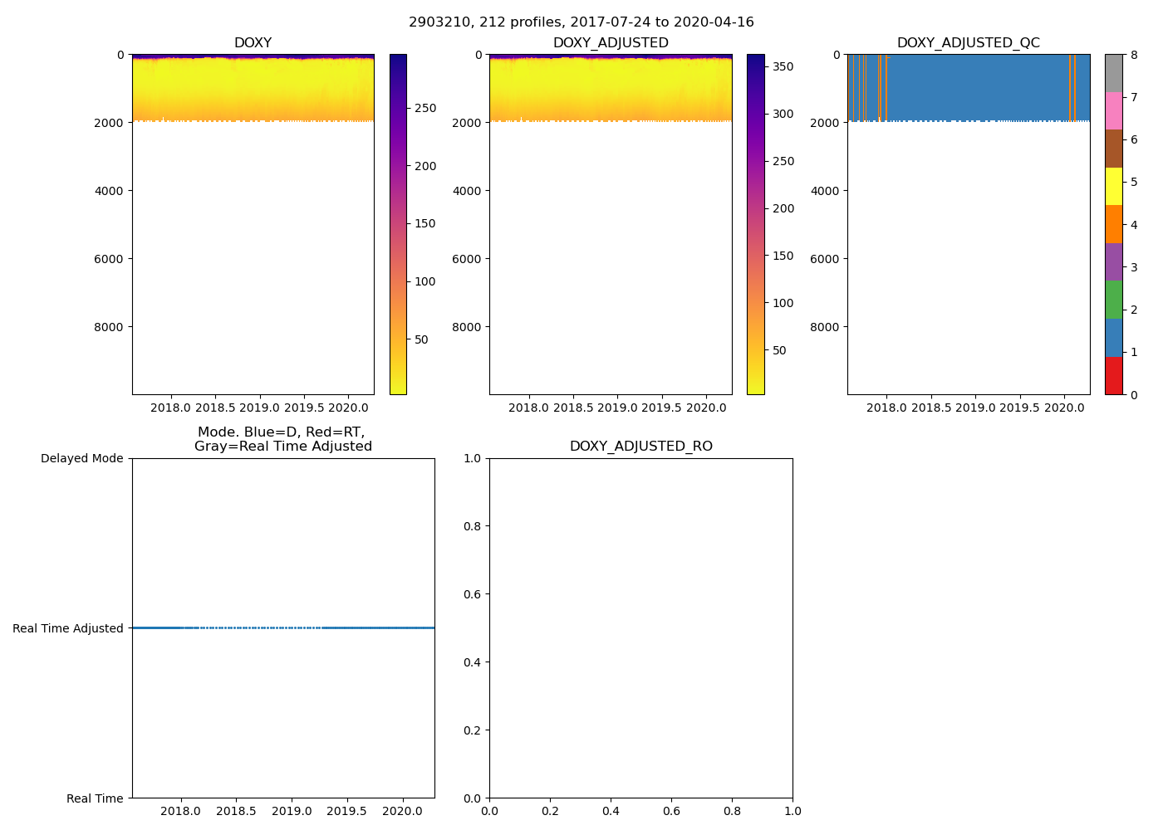Click the DOXY_ADJUSTED_RO plot title
1163x830 pixels.
point(640,447)
